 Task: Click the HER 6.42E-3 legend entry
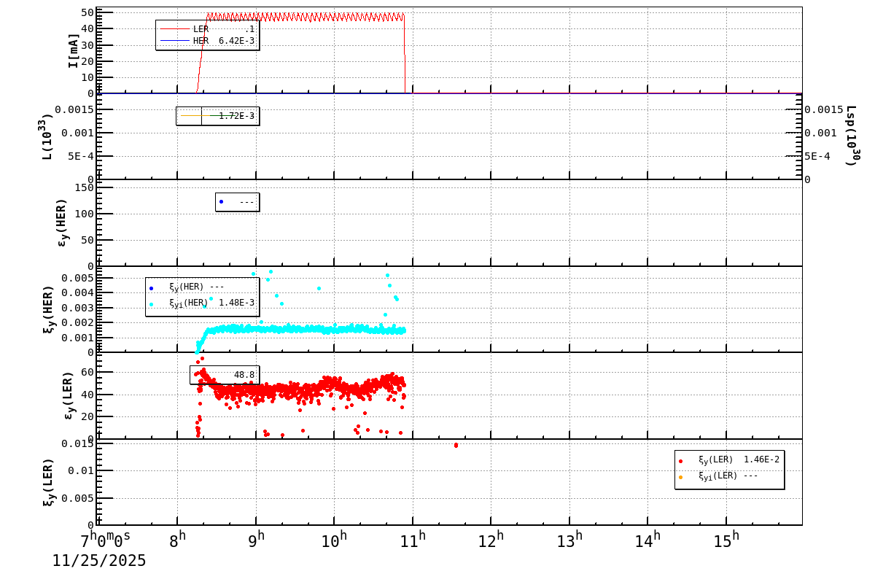pos(207,41)
